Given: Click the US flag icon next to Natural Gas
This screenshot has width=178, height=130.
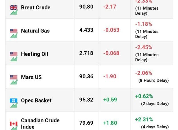Looking at the screenshot, I should coord(14,31).
